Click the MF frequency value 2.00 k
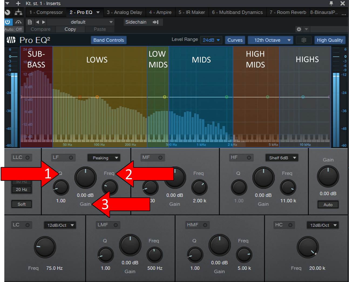 tap(199, 201)
